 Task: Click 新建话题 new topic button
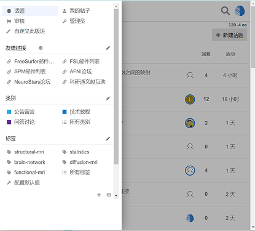[x=229, y=35]
